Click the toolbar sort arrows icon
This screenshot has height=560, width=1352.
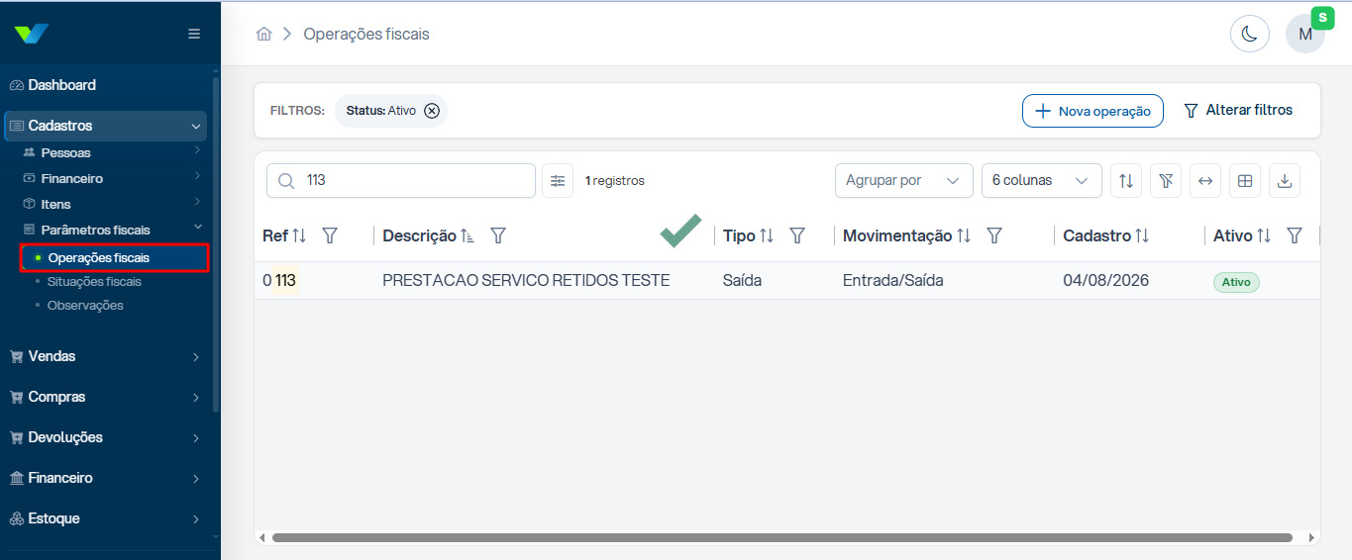pyautogui.click(x=1126, y=180)
